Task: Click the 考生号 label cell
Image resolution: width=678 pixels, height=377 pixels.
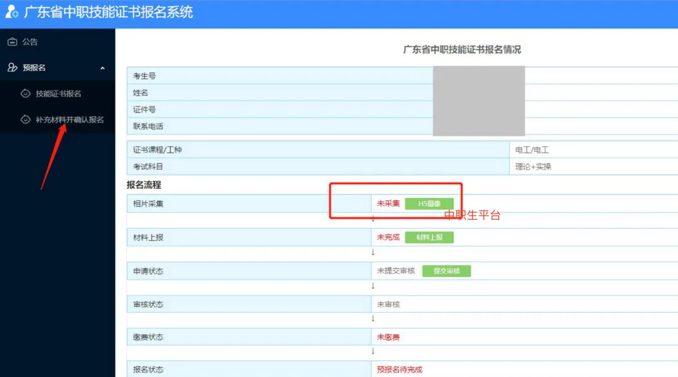Action: point(280,76)
